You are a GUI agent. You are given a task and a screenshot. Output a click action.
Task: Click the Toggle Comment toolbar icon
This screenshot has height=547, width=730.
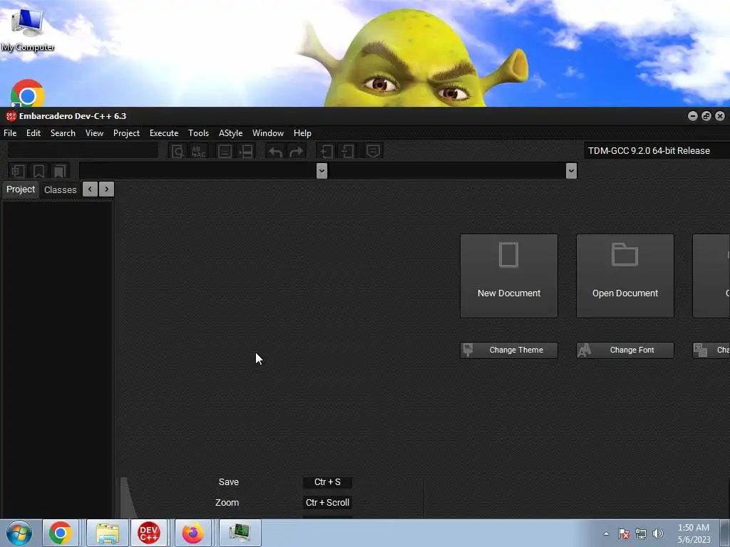pos(373,151)
